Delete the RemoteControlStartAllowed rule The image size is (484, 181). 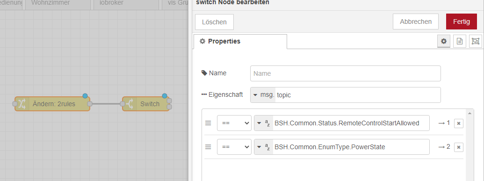click(x=459, y=123)
